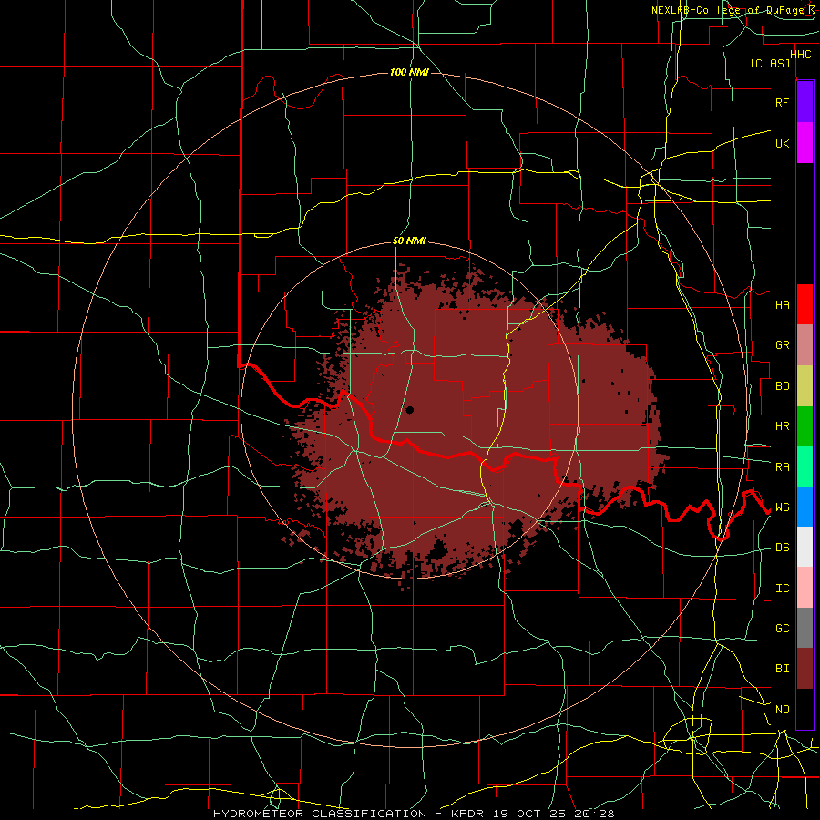Click the HA legend label

tap(782, 305)
